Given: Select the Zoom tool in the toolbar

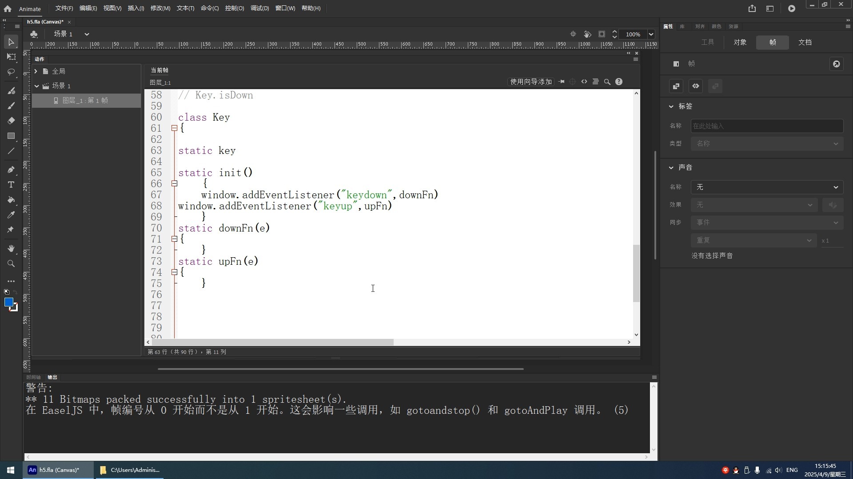Looking at the screenshot, I should (11, 263).
